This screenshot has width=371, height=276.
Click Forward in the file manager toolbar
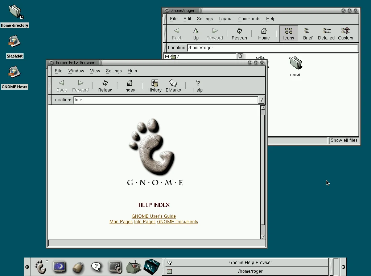click(x=215, y=34)
